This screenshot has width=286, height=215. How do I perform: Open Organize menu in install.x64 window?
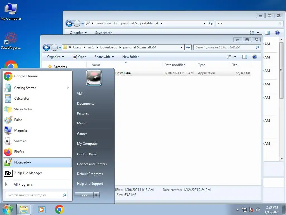[56, 57]
